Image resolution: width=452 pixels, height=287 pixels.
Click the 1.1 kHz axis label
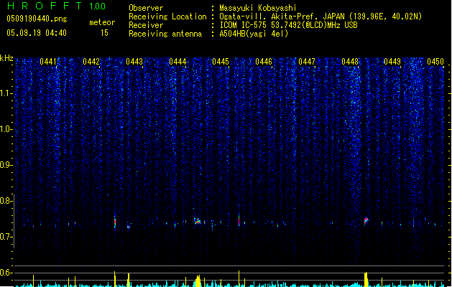(x=6, y=93)
